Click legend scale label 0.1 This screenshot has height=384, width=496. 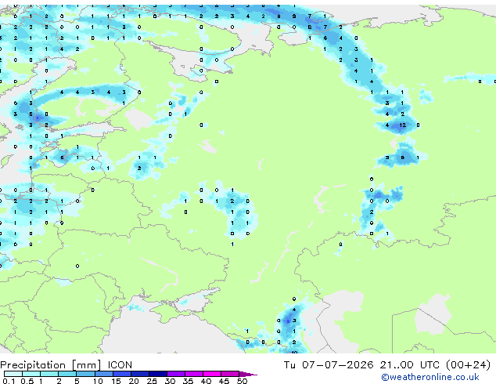9,381
